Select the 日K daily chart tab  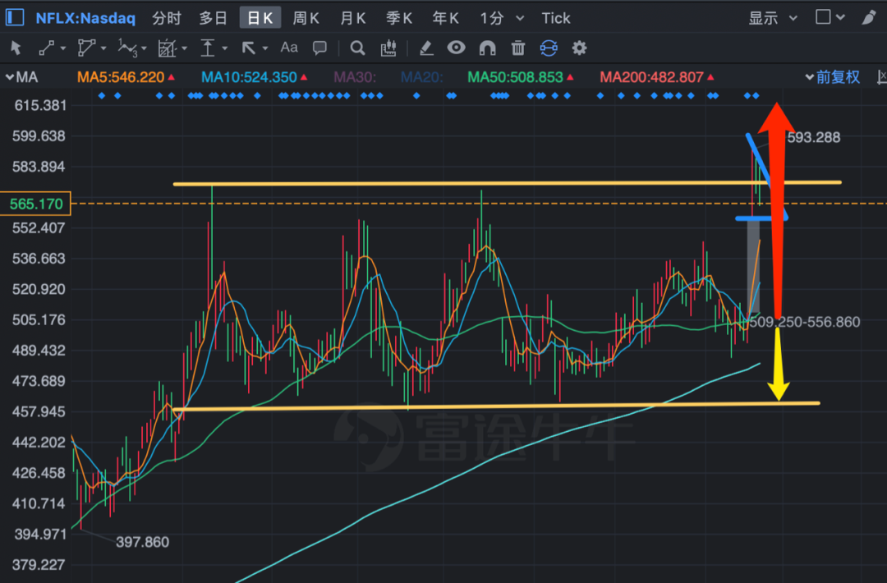(x=260, y=18)
